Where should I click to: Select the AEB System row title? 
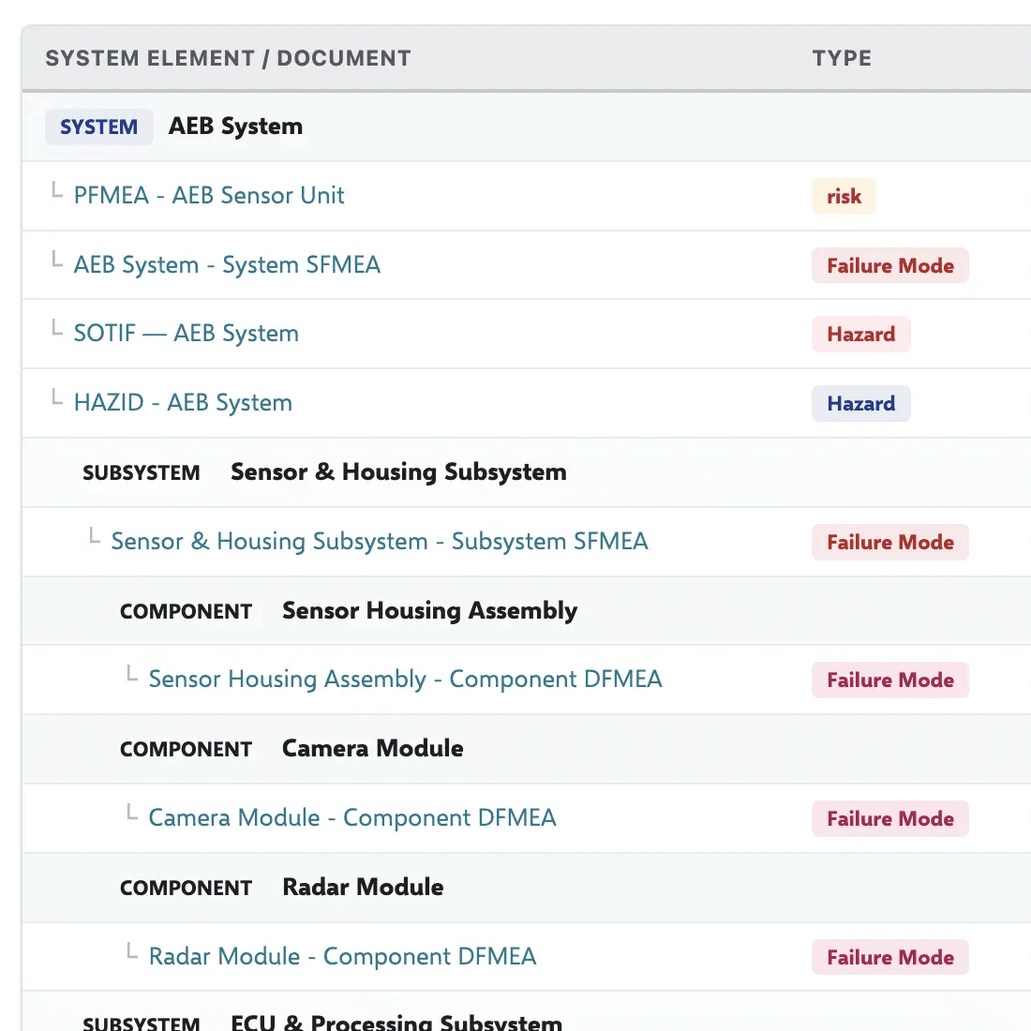[235, 127]
